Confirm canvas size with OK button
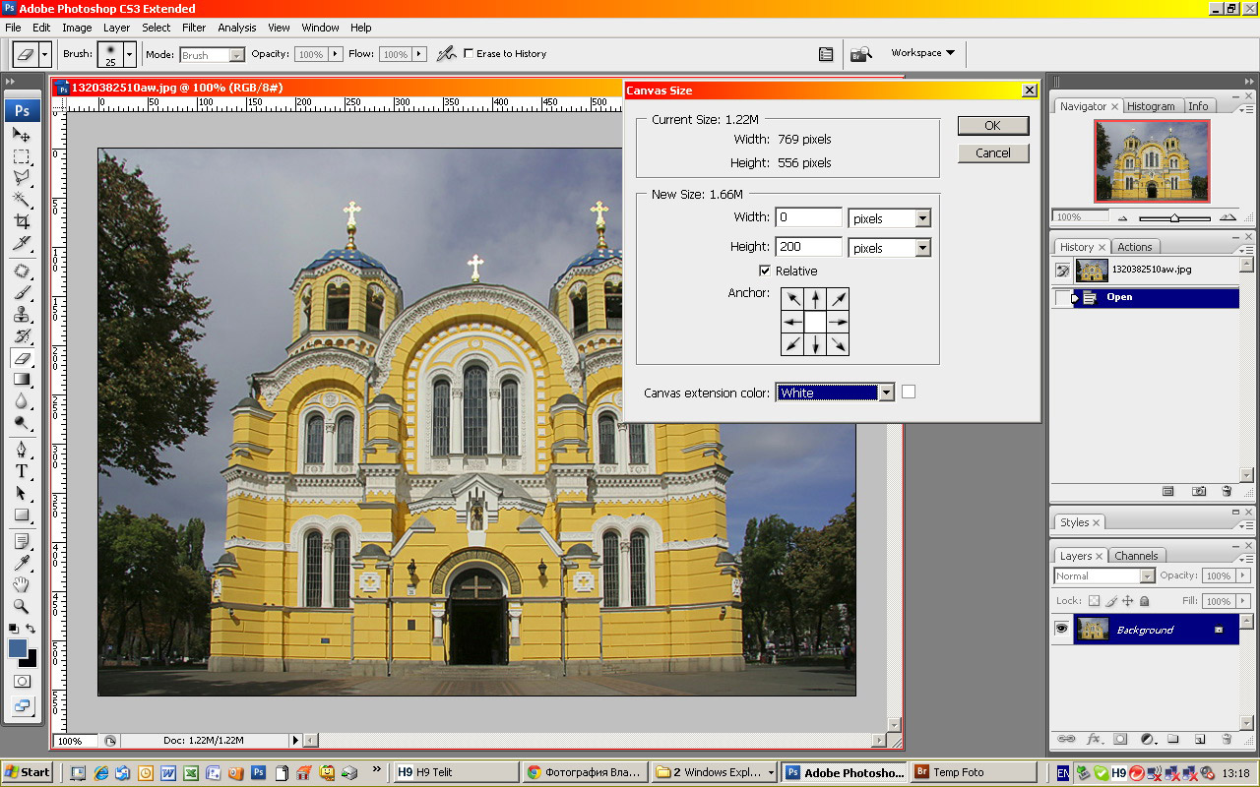Screen dimensions: 1260x787 pos(992,125)
